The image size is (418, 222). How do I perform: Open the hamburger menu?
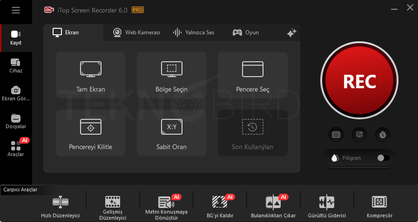16,10
